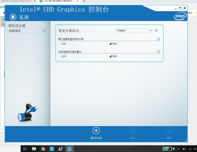Screen dimensions: 197x152
Task: Click the 電源 page title
Action: 24,17
